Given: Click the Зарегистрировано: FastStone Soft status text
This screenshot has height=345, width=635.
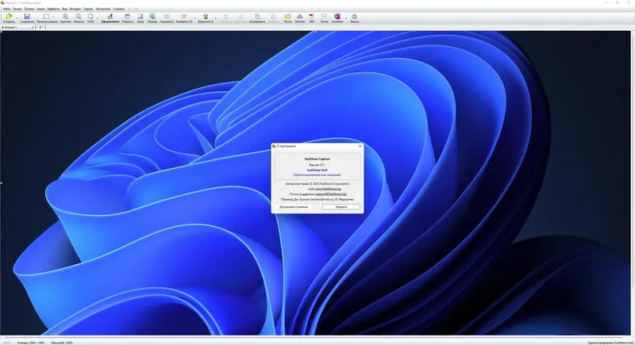Looking at the screenshot, I should 610,343.
